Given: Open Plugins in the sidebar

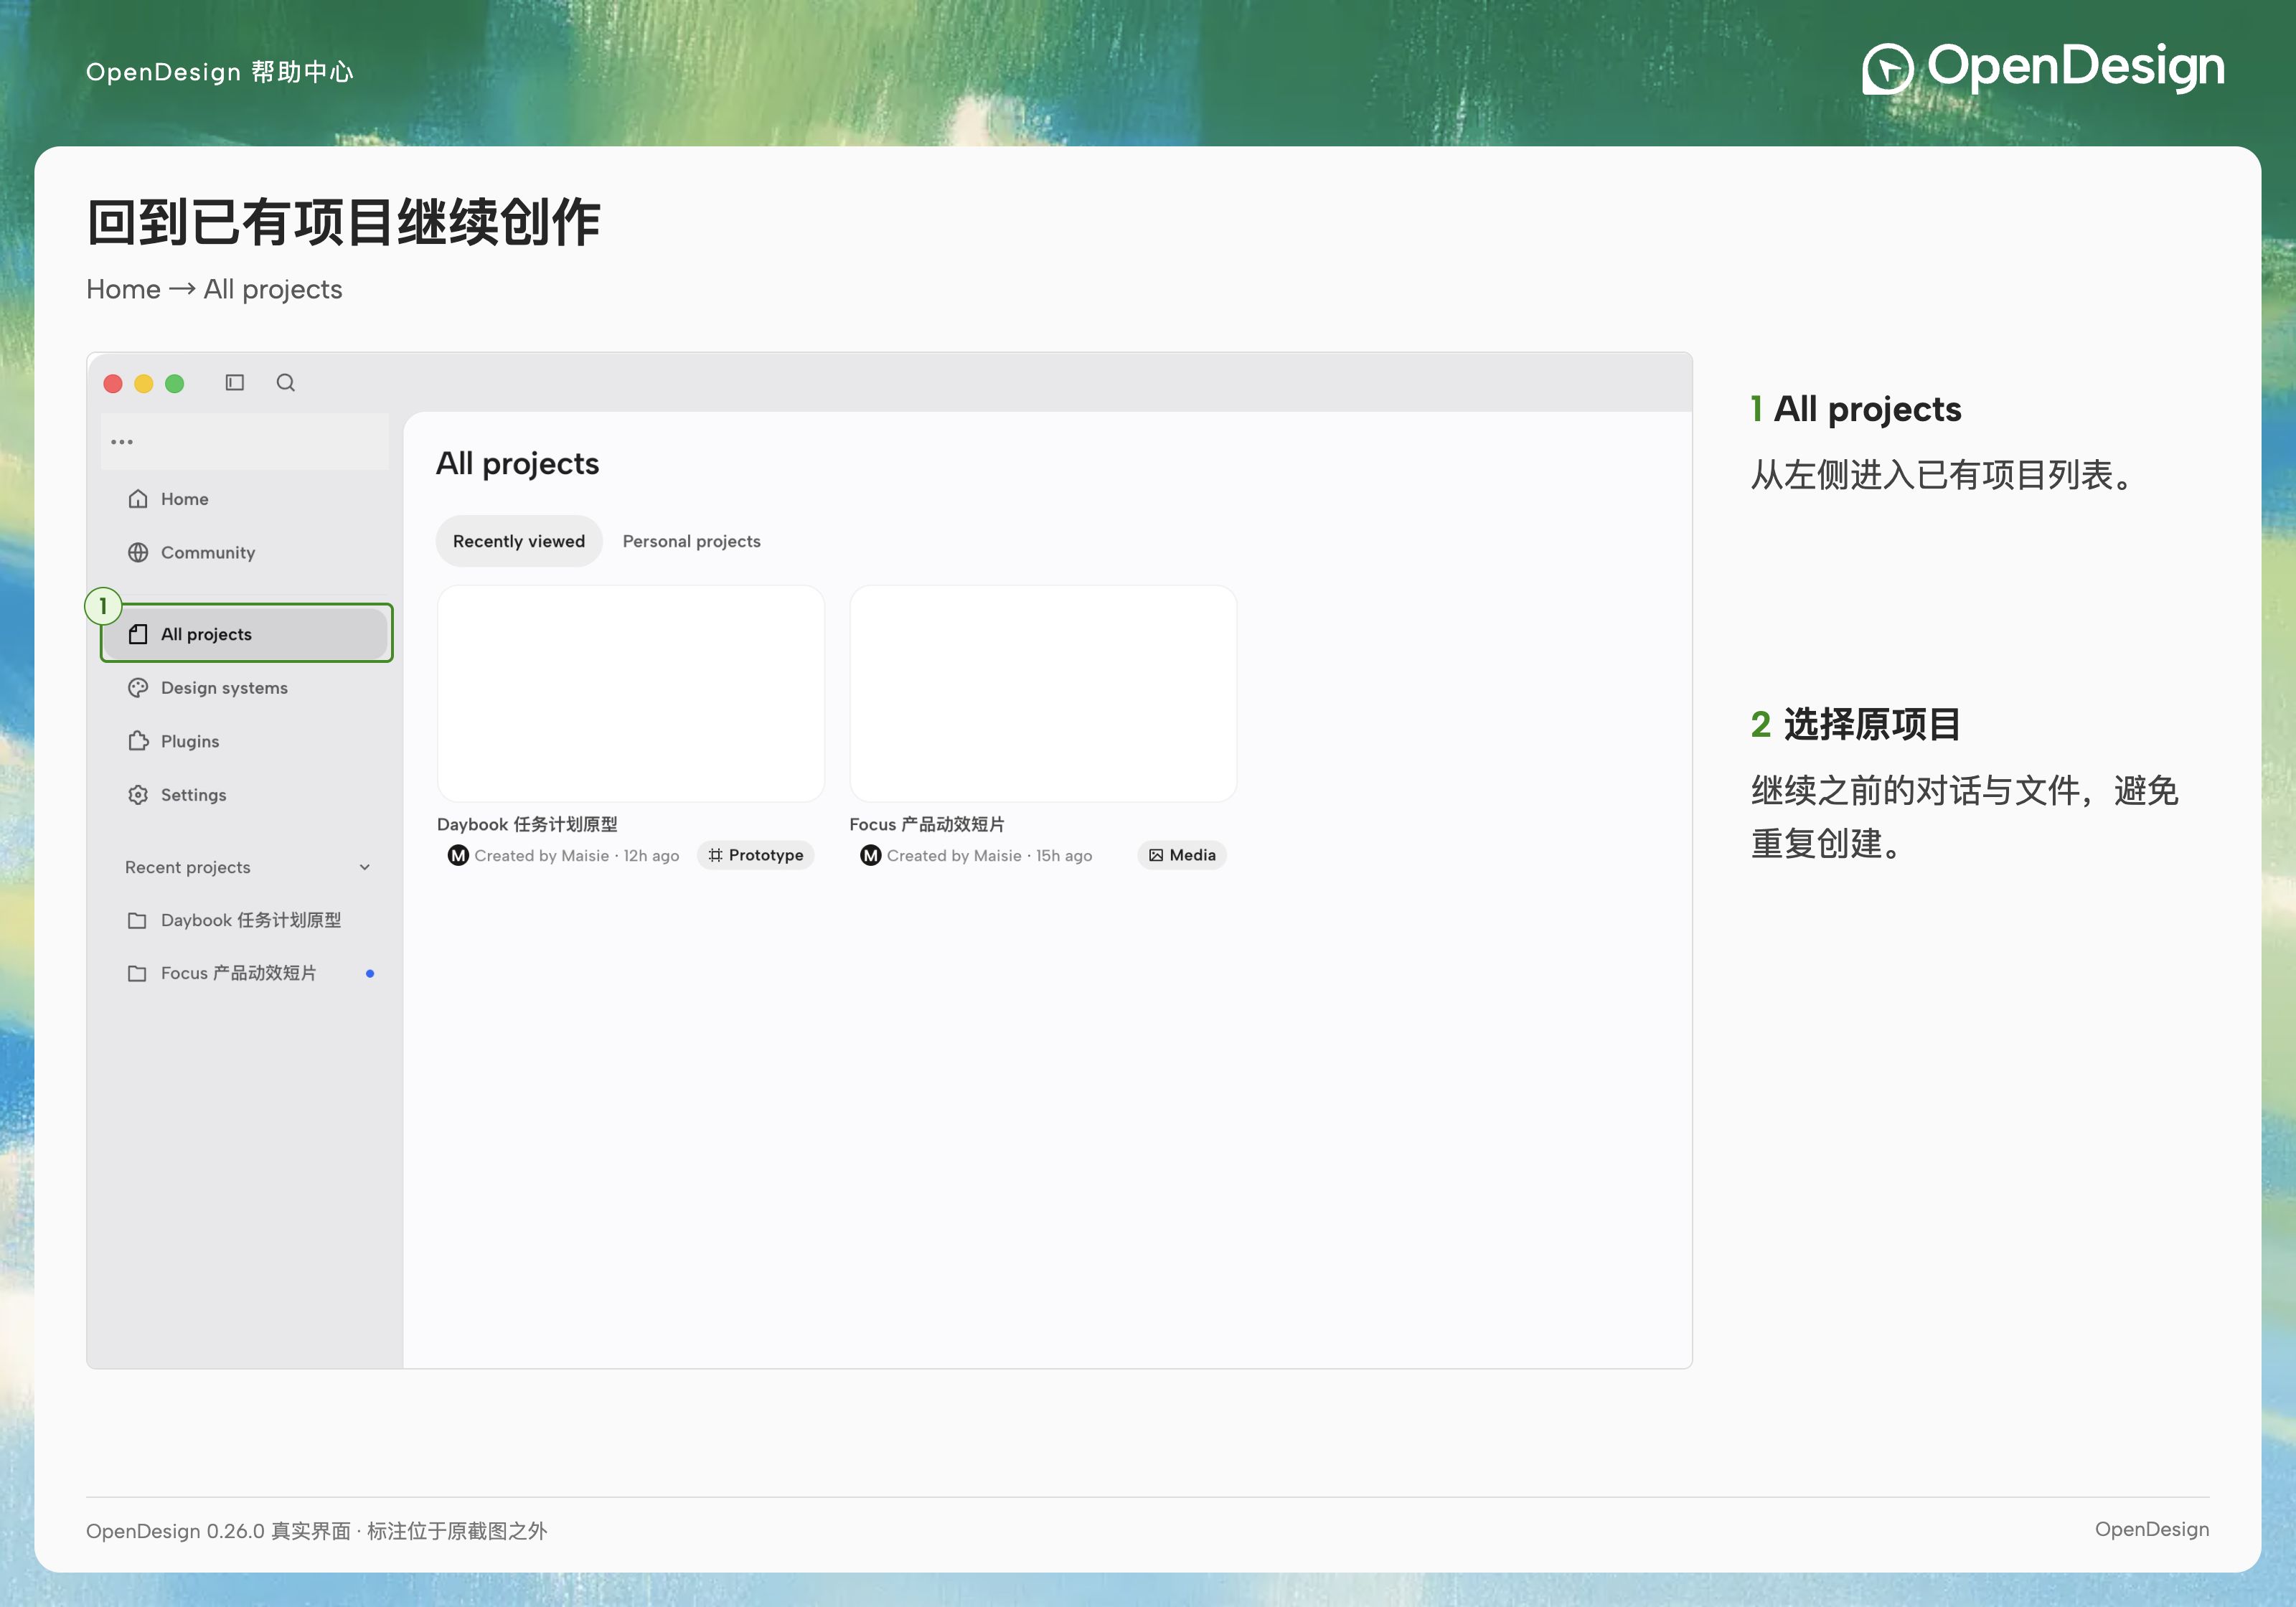Looking at the screenshot, I should (245, 741).
